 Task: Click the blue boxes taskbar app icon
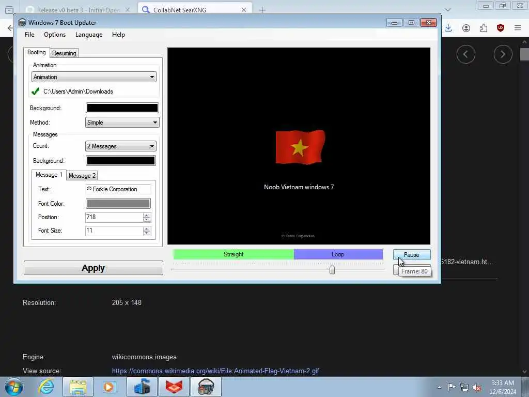pyautogui.click(x=142, y=387)
